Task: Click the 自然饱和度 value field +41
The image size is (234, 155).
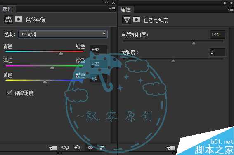Action: pyautogui.click(x=217, y=35)
